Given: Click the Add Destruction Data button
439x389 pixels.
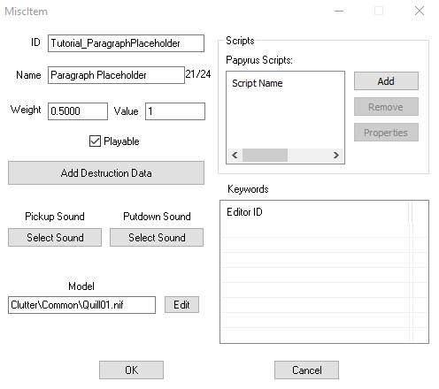Looking at the screenshot, I should coord(106,173).
